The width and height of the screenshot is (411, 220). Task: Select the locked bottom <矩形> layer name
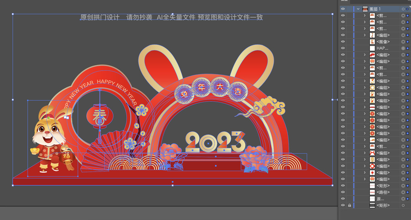383,205
